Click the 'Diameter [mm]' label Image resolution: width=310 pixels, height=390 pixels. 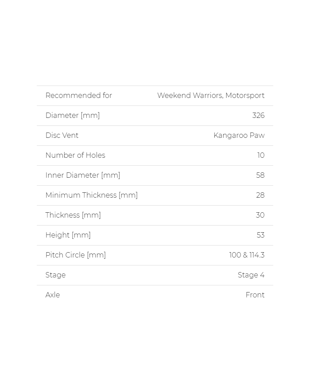click(x=73, y=116)
